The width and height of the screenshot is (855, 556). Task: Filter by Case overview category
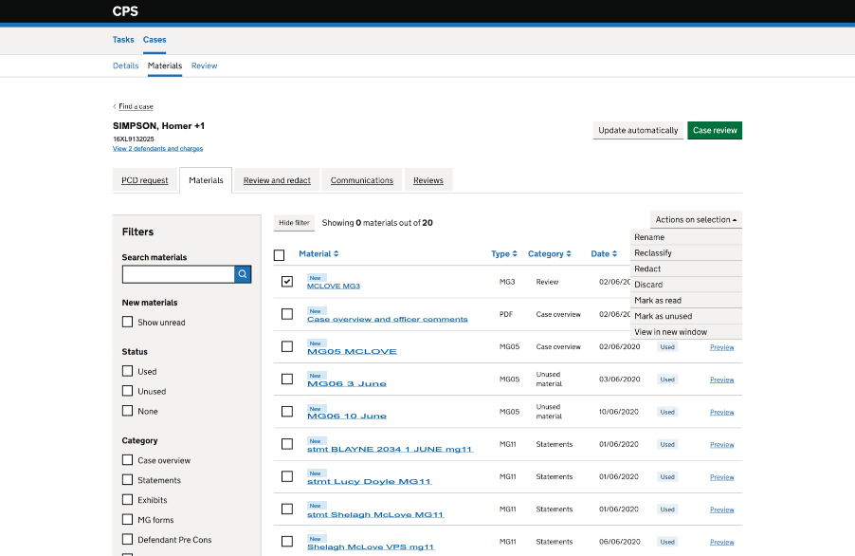point(128,460)
